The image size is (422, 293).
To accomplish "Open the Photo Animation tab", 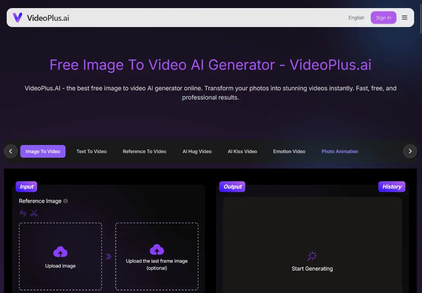I will pos(340,152).
